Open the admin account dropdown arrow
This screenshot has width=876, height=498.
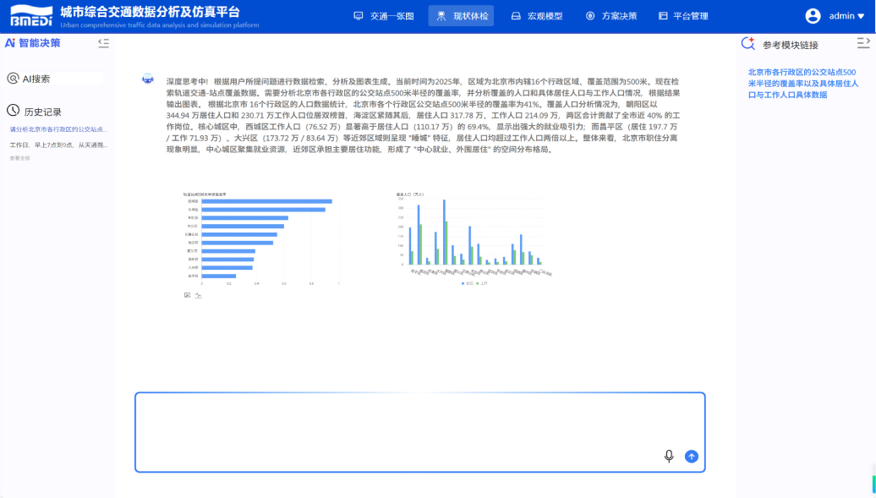coord(861,16)
